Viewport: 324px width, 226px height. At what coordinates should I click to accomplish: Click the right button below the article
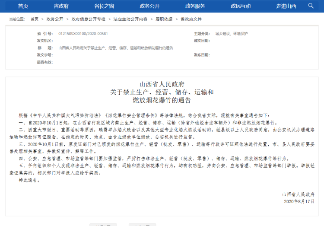[x=143, y=224]
